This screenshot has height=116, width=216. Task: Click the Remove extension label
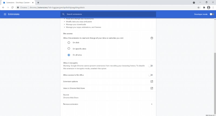pos(70,104)
